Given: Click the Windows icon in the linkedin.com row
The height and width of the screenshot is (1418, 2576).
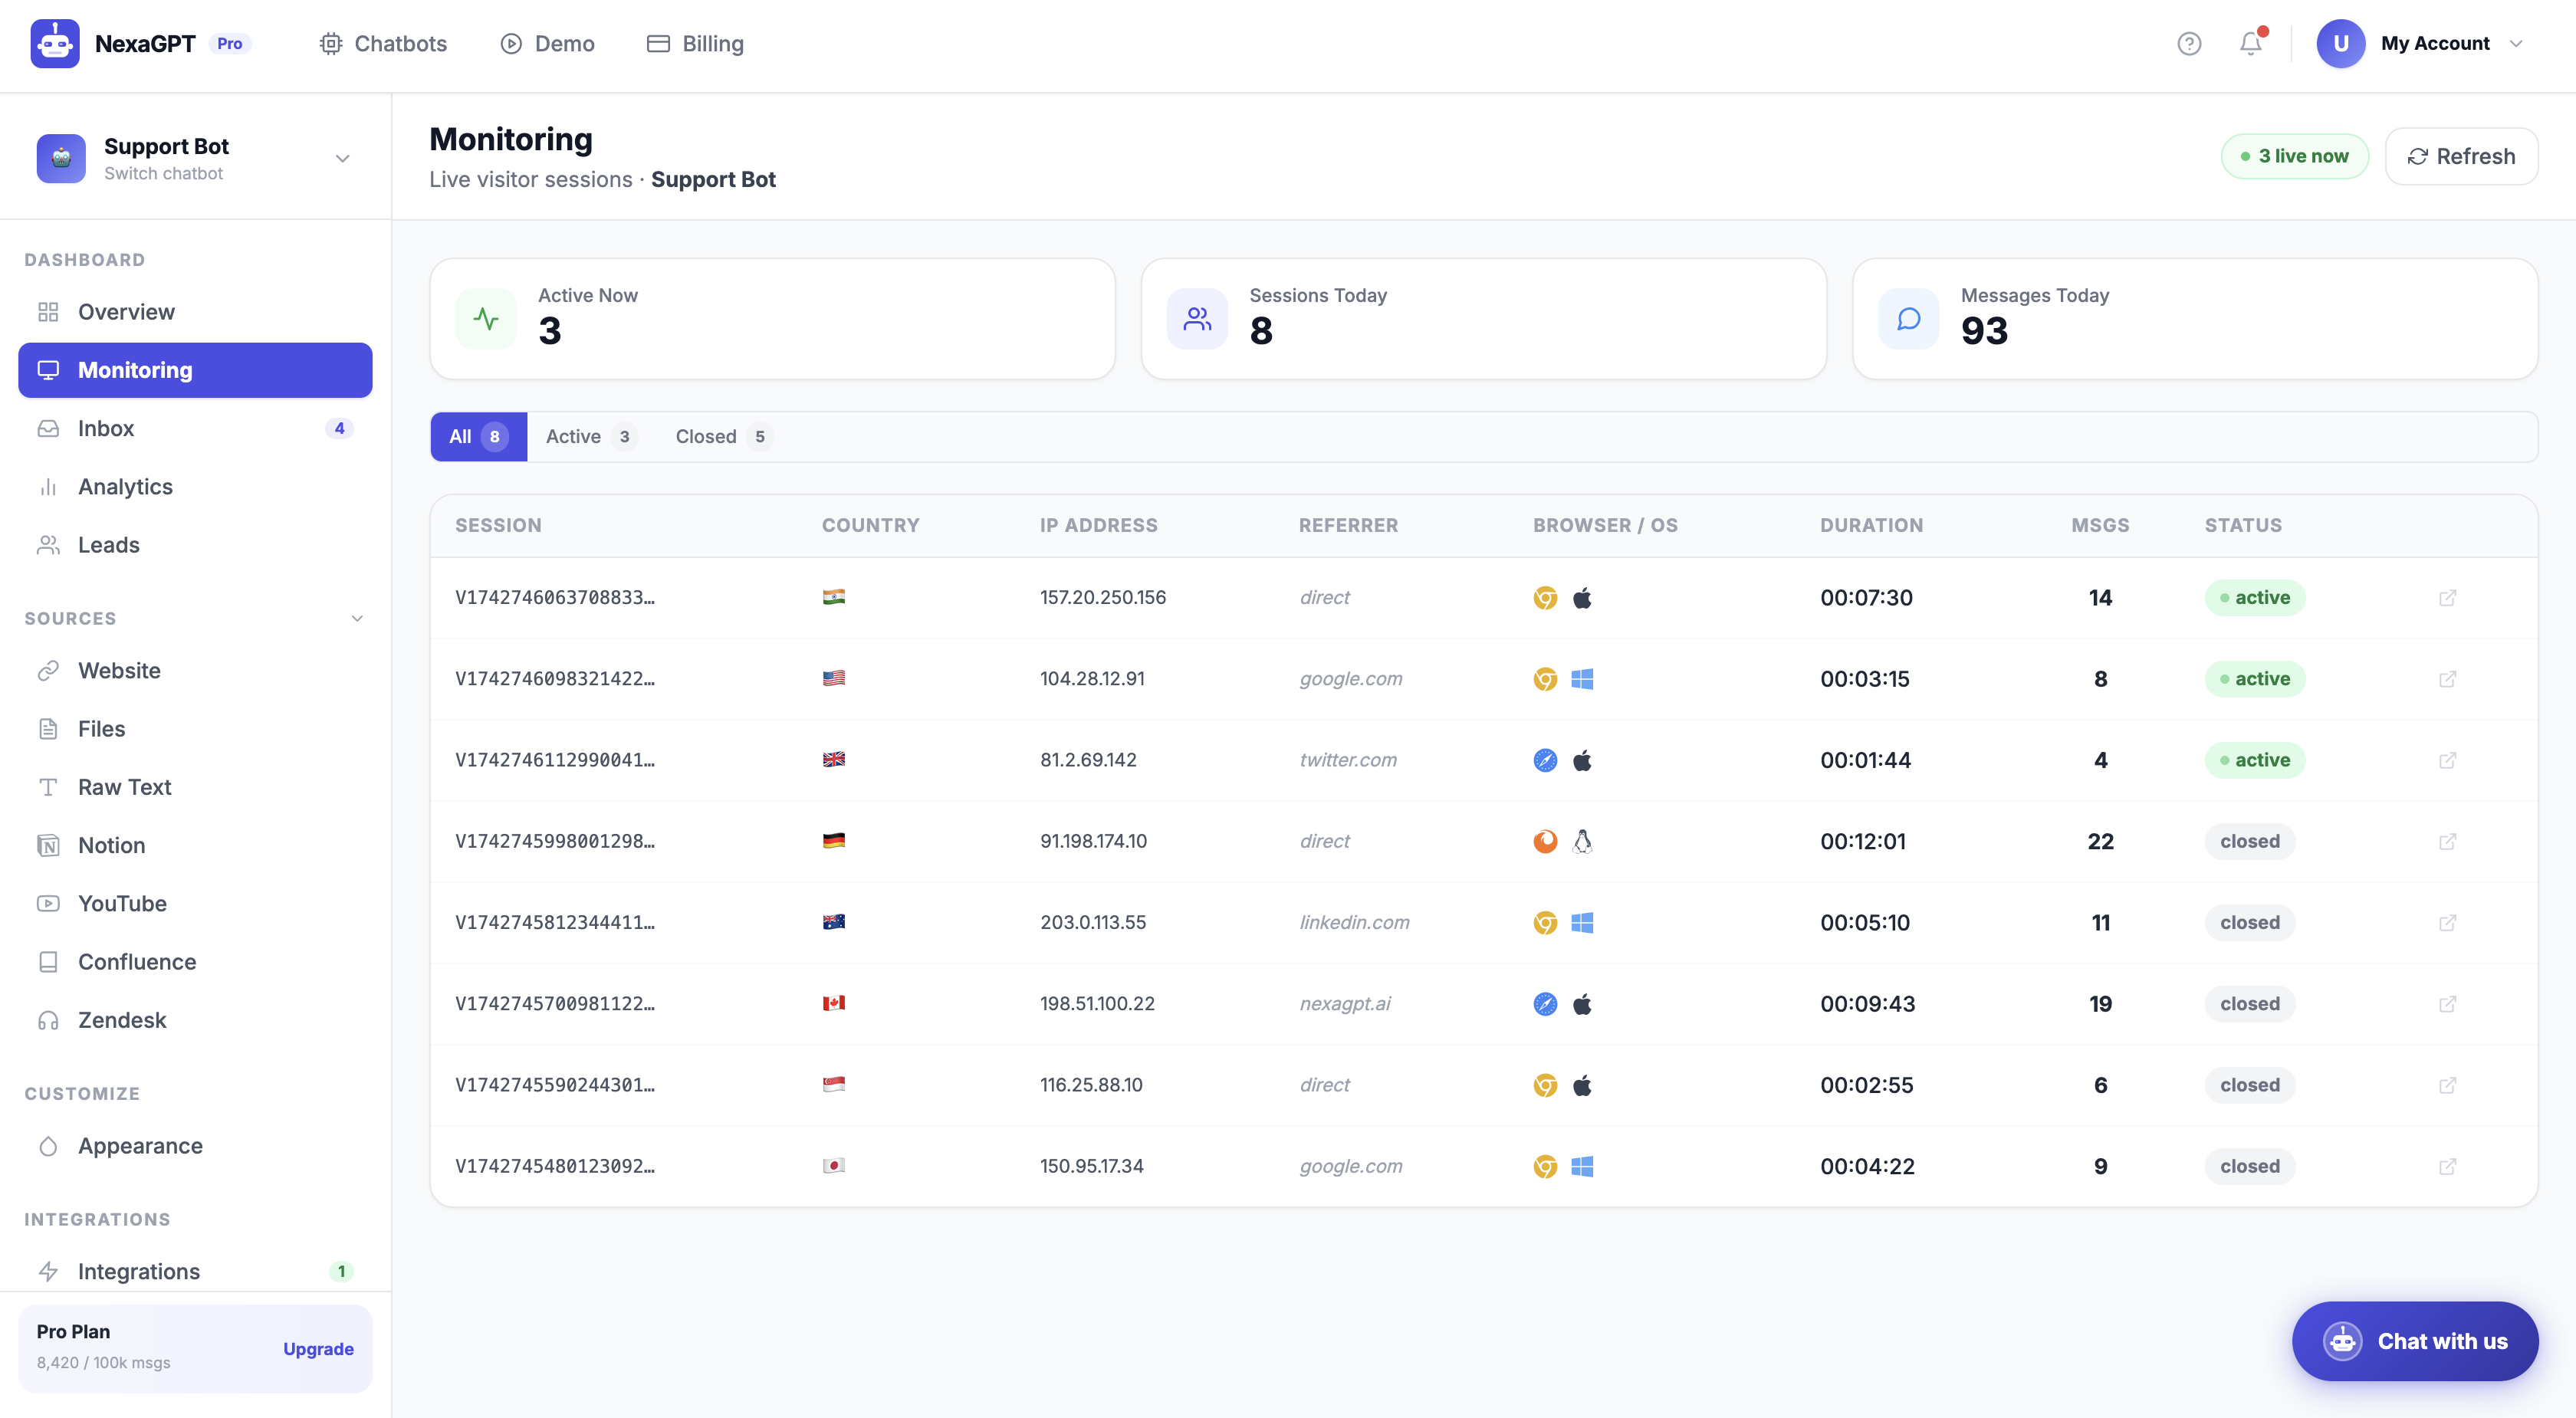Looking at the screenshot, I should (x=1582, y=923).
